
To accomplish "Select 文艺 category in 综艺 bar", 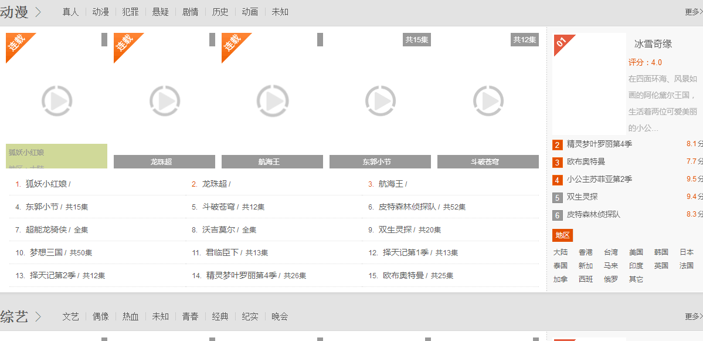I will click(x=70, y=317).
